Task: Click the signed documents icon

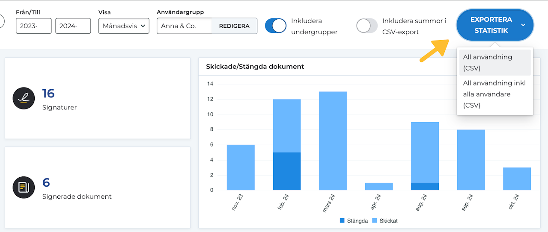Action: 24,187
